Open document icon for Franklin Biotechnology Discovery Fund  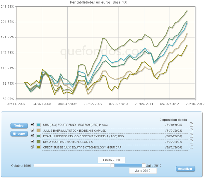pos(191,136)
